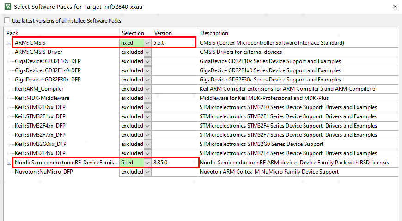Open selection dropdown for Keil::STM32F0xx_DFP
The width and height of the screenshot is (402, 221).
pyautogui.click(x=147, y=107)
